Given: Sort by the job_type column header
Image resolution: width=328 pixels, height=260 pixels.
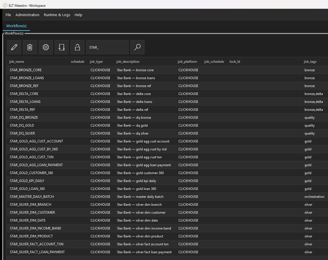Looking at the screenshot, I should pyautogui.click(x=96, y=62).
